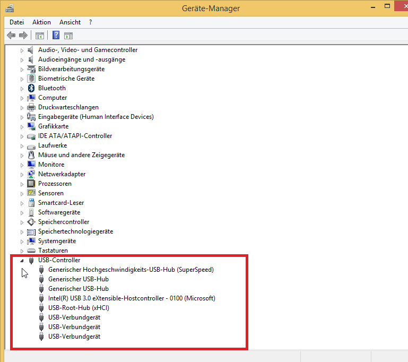Open the Datei menu
Viewport: 408px width, 362px height.
point(16,22)
